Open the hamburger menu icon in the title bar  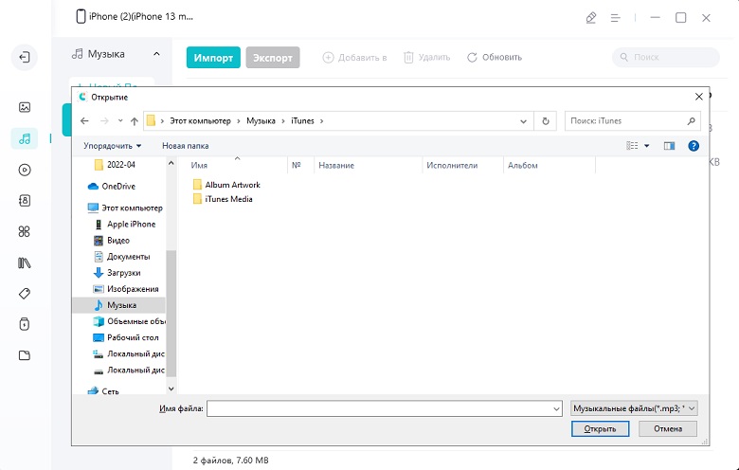[x=615, y=18]
